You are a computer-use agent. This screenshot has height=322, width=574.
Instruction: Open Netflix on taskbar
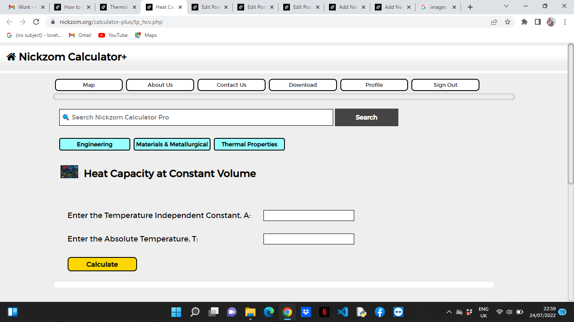(x=324, y=312)
